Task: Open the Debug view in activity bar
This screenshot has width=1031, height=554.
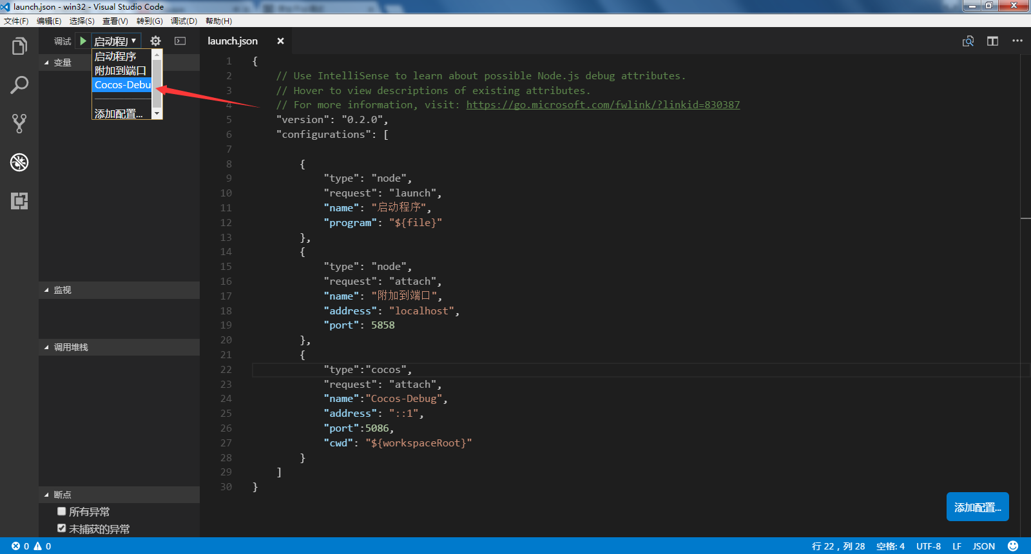Action: 19,162
